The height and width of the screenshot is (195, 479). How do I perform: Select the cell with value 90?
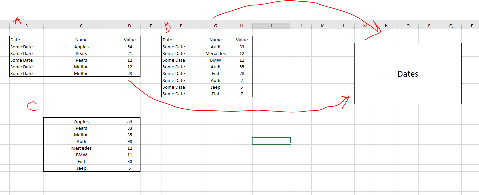pyautogui.click(x=129, y=141)
